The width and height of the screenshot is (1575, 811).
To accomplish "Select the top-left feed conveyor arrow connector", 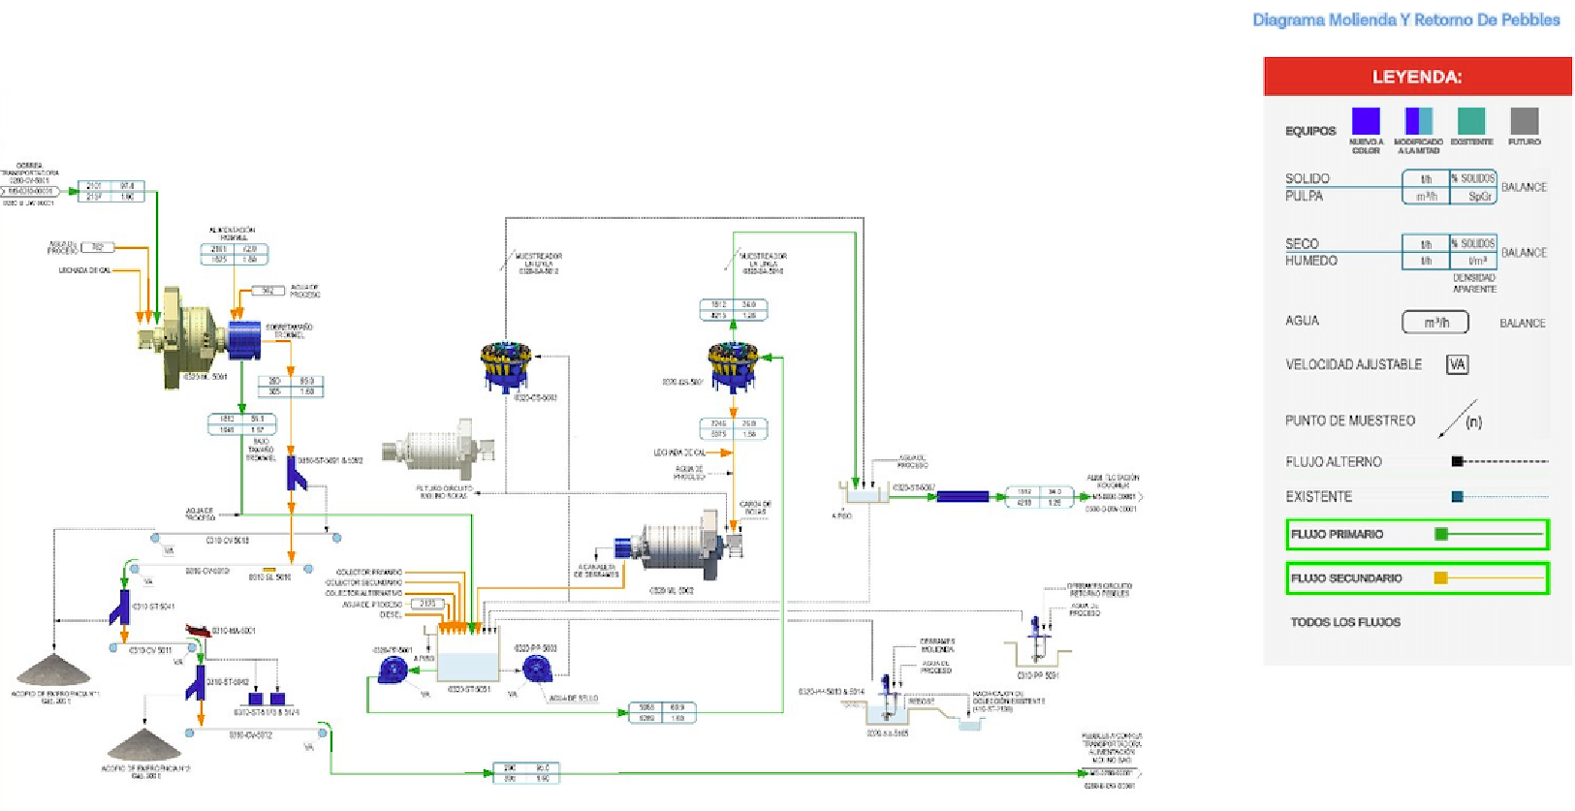I will pos(30,192).
